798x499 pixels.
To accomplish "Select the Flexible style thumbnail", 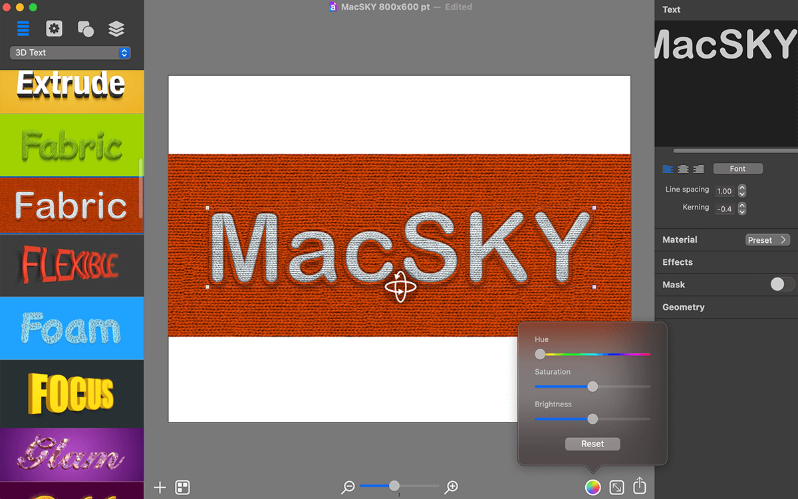I will tap(71, 265).
